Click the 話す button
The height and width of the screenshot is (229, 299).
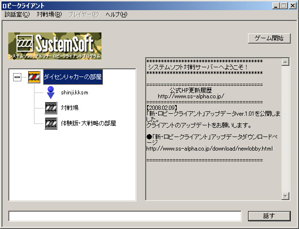click(x=269, y=216)
